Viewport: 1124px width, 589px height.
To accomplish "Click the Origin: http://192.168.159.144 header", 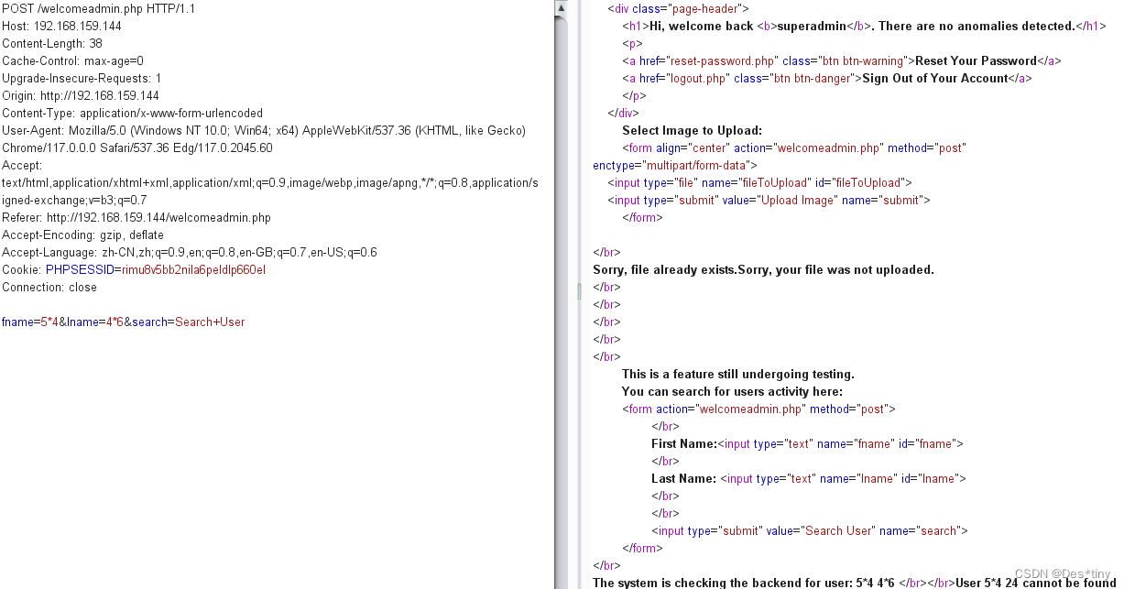I will point(81,96).
